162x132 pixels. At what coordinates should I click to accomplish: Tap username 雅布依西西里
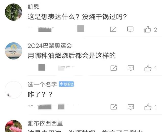(x=45, y=123)
